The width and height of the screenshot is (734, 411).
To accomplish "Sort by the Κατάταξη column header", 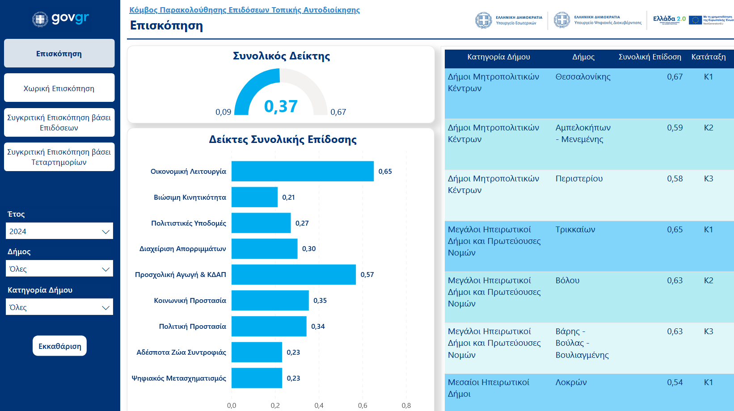I will pyautogui.click(x=708, y=57).
